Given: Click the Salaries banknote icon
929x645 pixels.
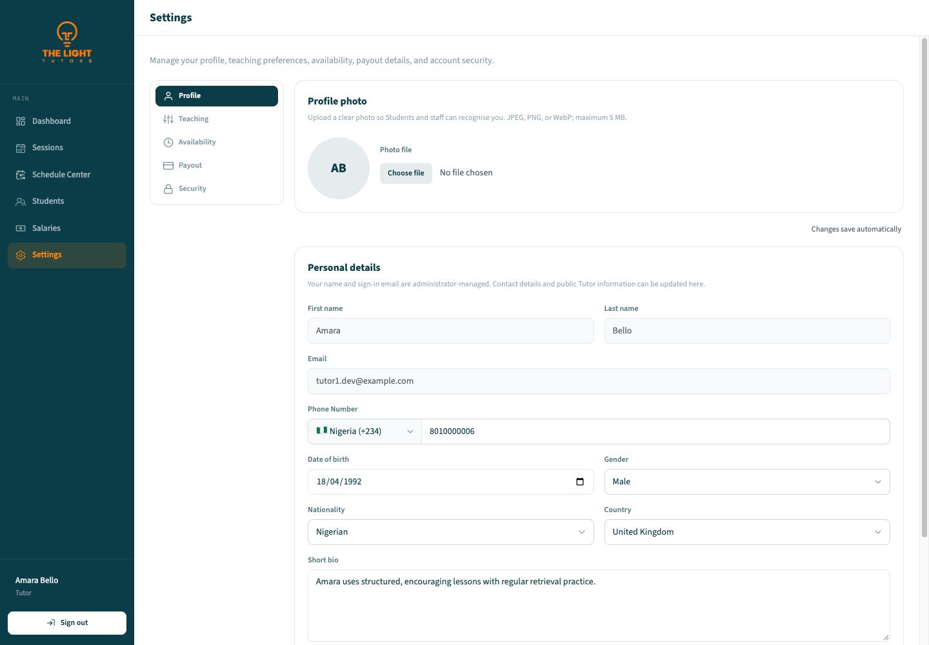Looking at the screenshot, I should (21, 228).
